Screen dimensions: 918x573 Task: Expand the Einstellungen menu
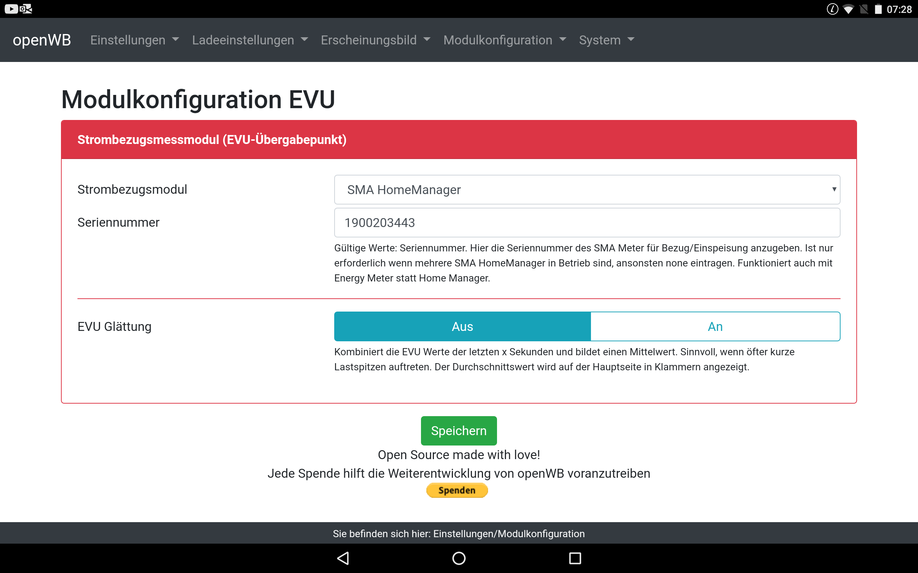(134, 40)
